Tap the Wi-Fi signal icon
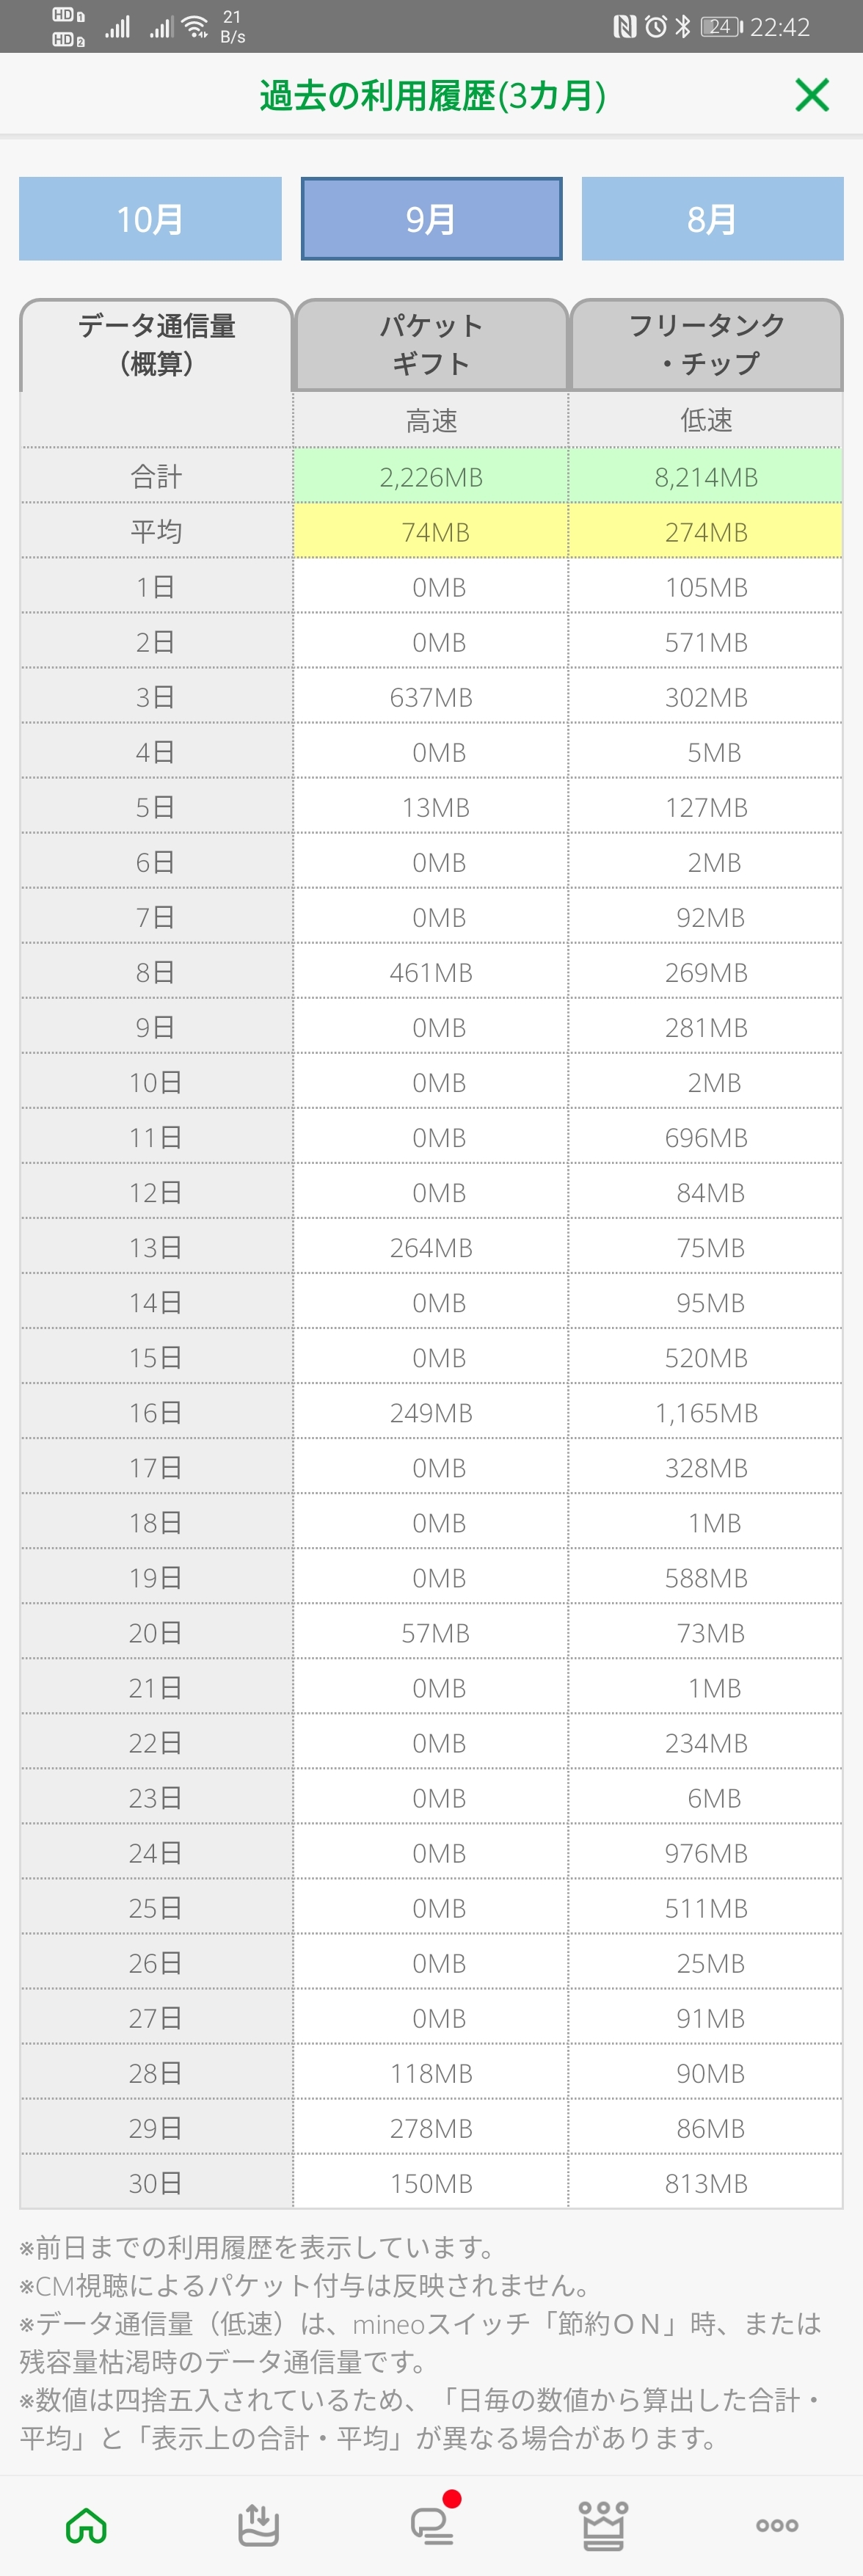The height and width of the screenshot is (2576, 863). (x=196, y=27)
